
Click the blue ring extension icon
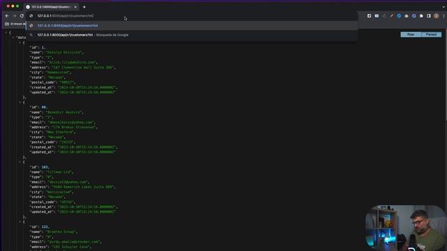(414, 16)
